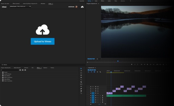
Task: Toggle lock on V1 track
Action: [91, 93]
